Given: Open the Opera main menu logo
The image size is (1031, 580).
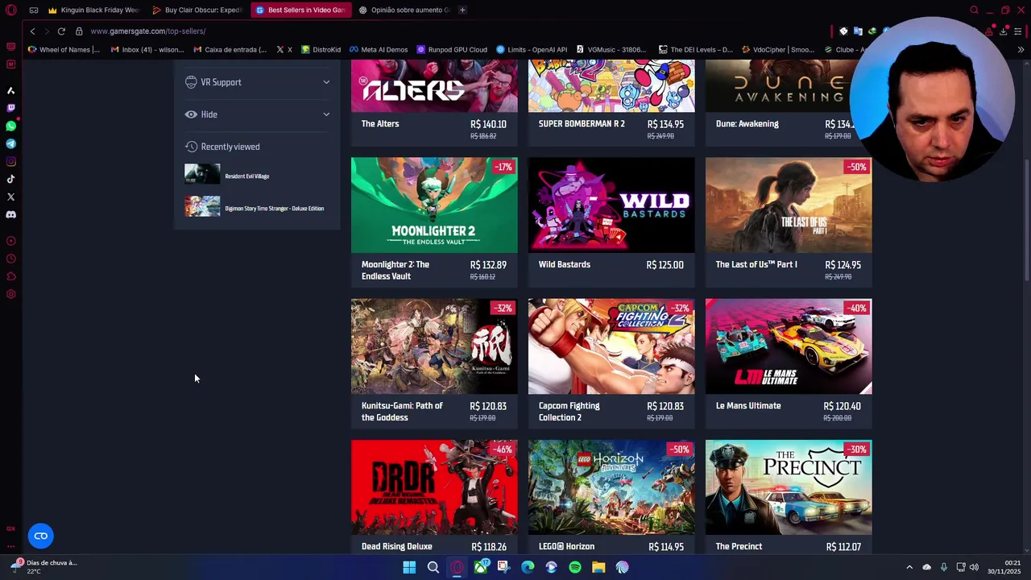Looking at the screenshot, I should pos(10,10).
